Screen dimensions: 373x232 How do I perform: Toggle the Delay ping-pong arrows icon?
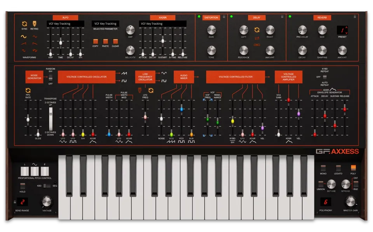click(257, 38)
